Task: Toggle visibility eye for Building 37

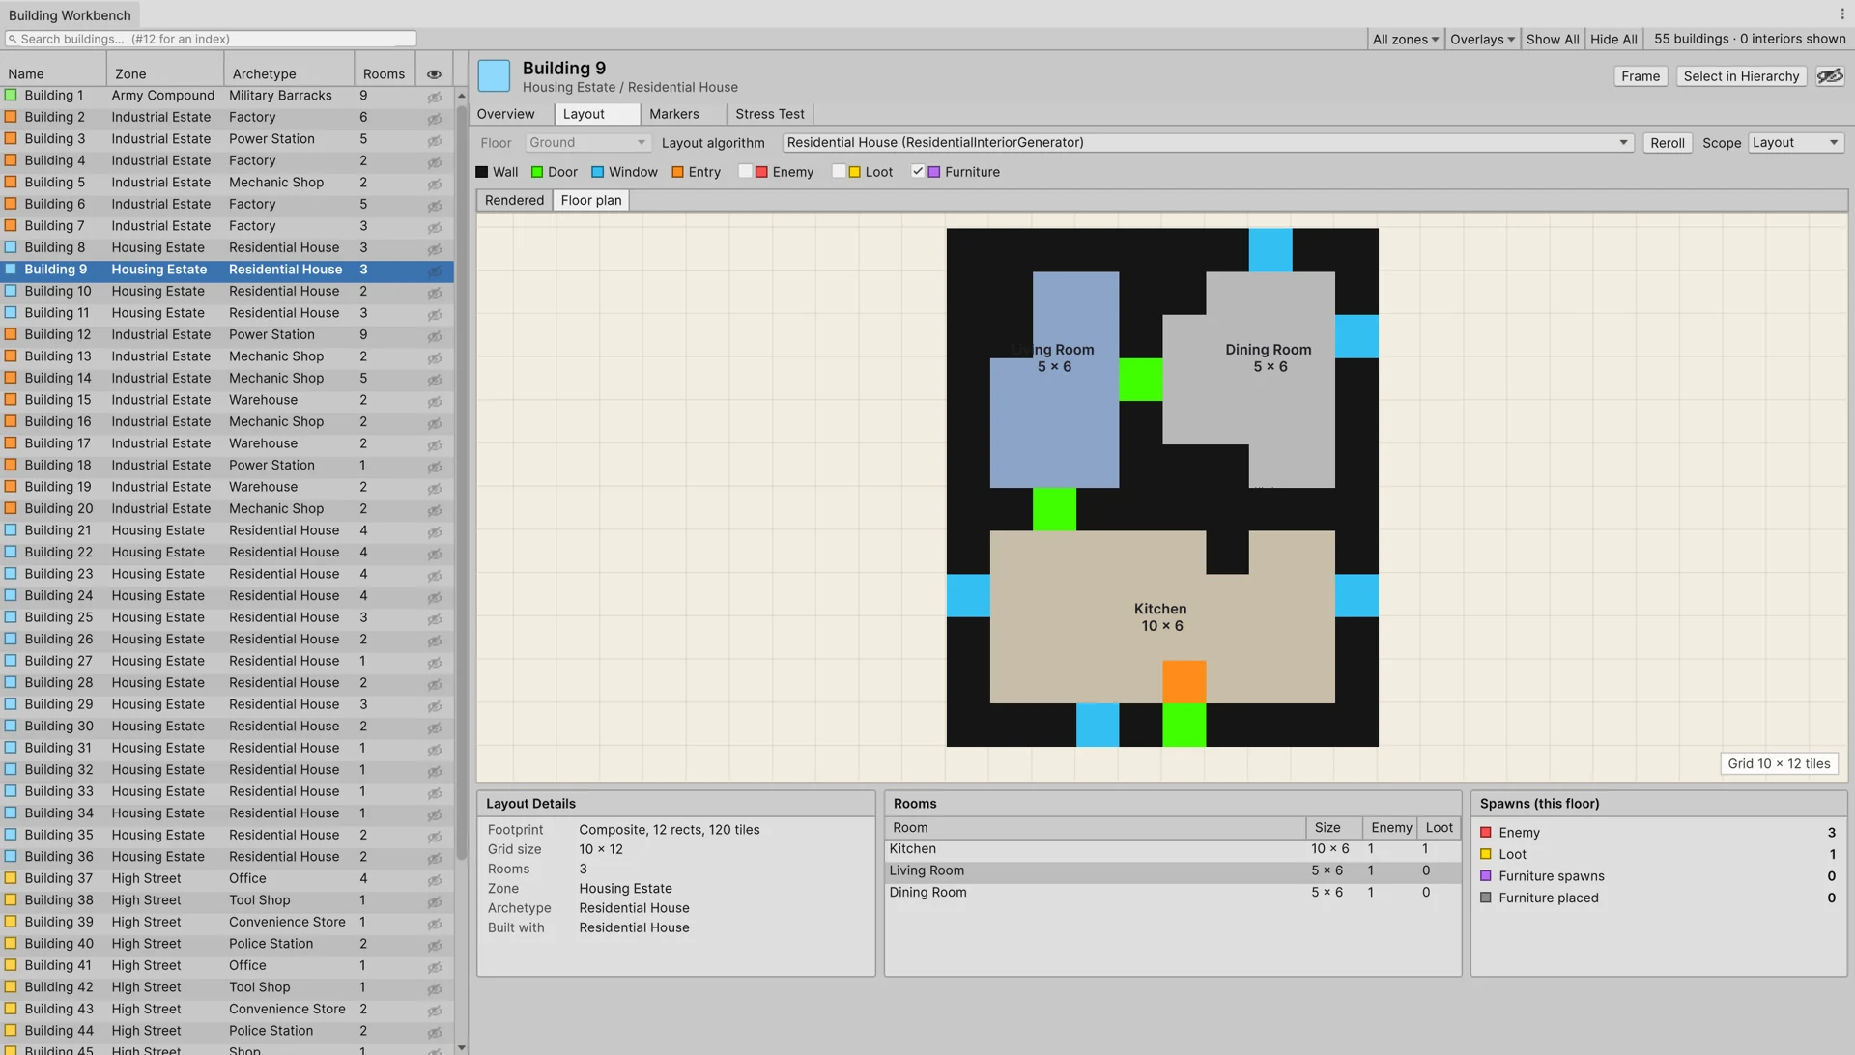Action: coord(435,880)
